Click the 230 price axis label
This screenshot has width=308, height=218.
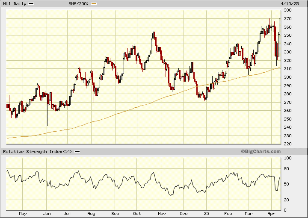287,136
